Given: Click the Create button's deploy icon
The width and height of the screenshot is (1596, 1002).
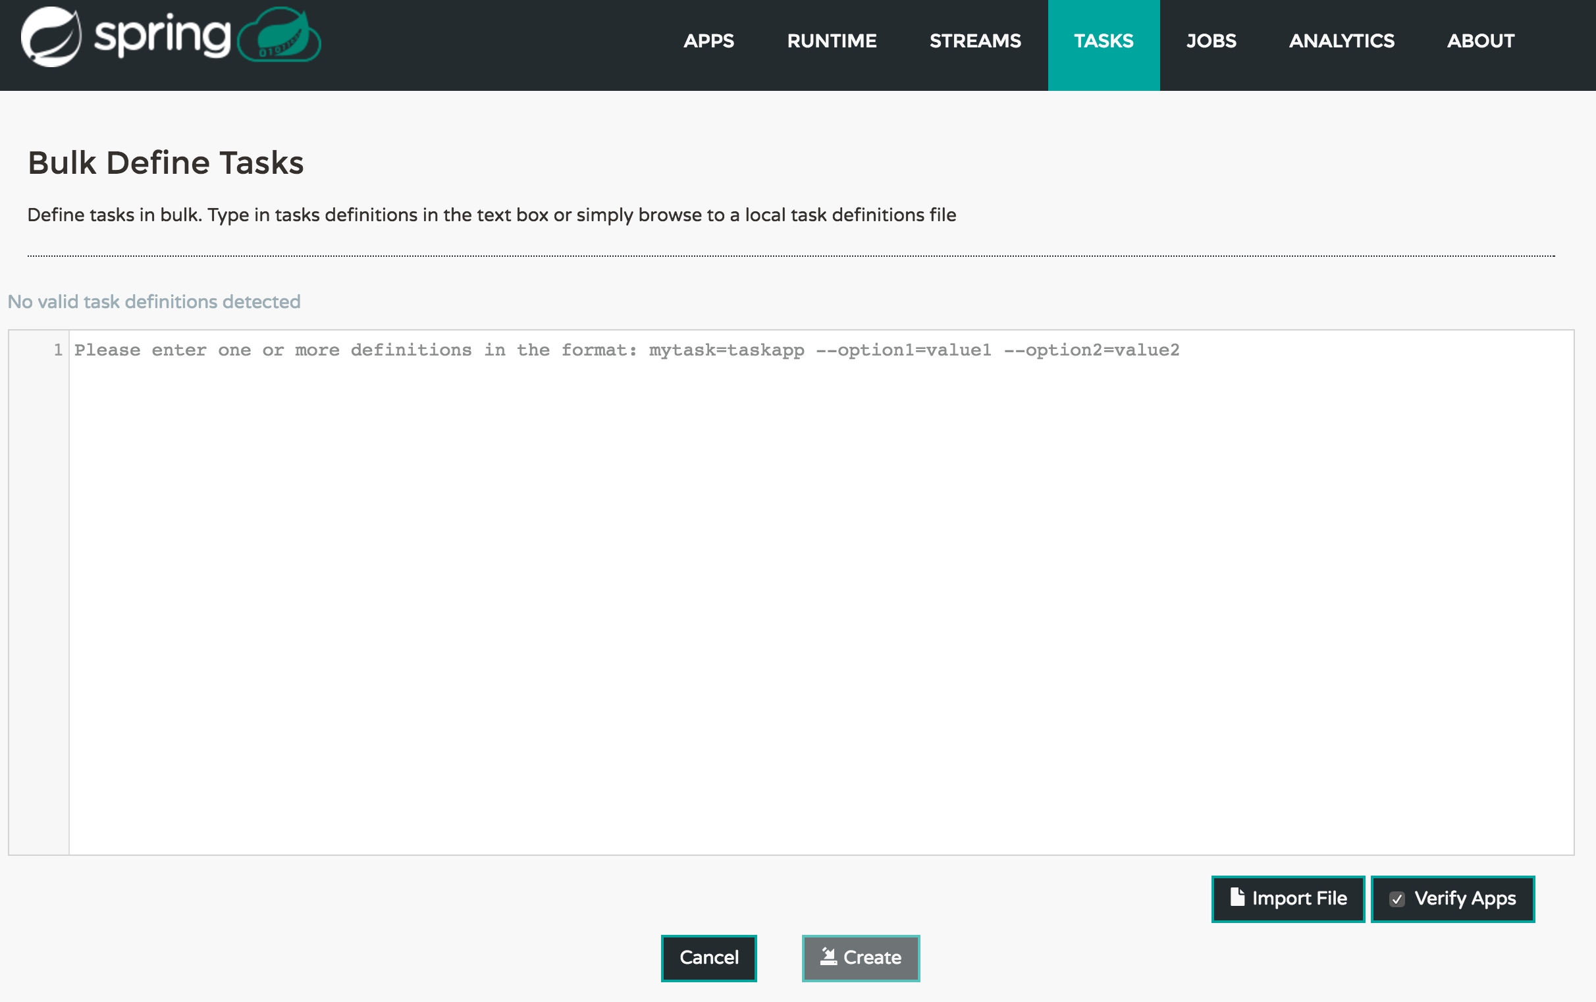Looking at the screenshot, I should 828,957.
